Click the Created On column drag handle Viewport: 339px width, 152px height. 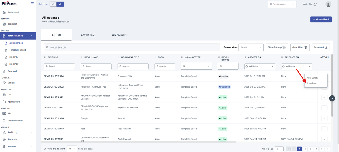245,57
